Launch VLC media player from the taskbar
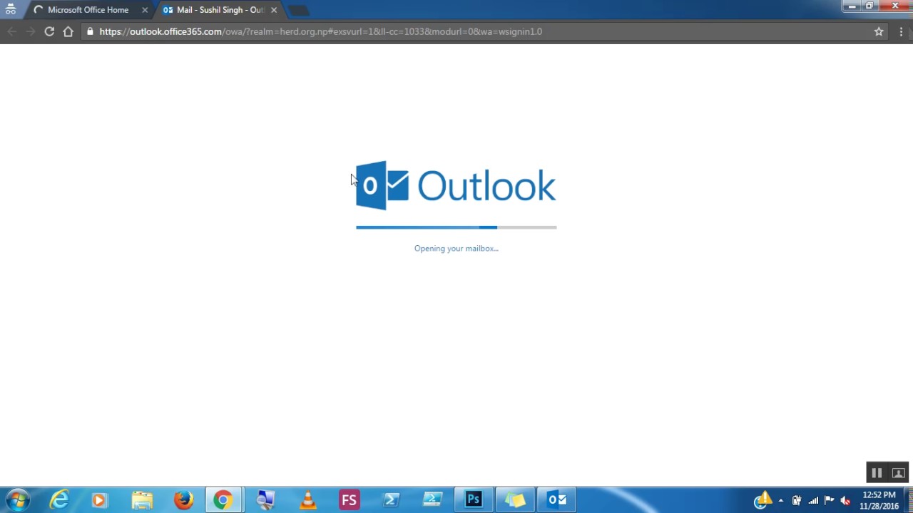The width and height of the screenshot is (913, 513). tap(307, 500)
